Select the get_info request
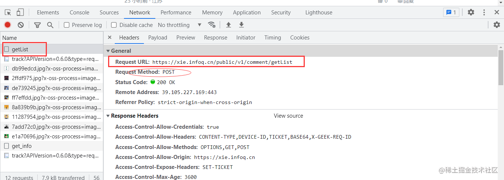504x180 pixels. [21, 146]
